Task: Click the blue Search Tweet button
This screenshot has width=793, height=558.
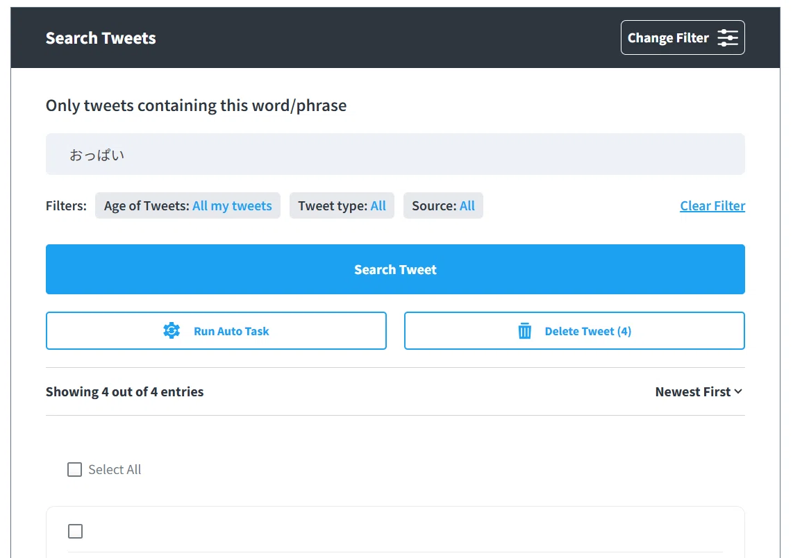Action: pos(395,269)
